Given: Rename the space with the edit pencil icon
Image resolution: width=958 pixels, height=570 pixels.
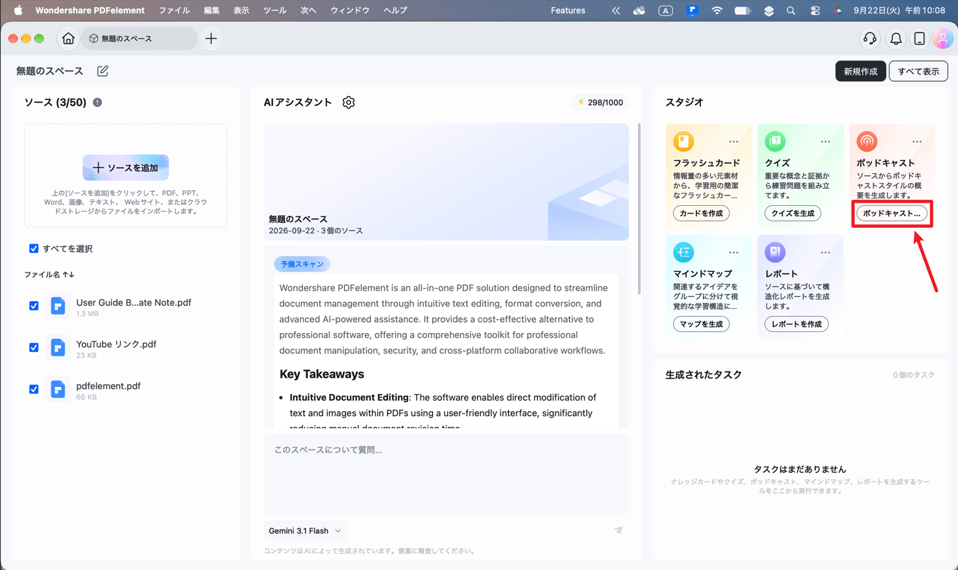Looking at the screenshot, I should coord(103,71).
